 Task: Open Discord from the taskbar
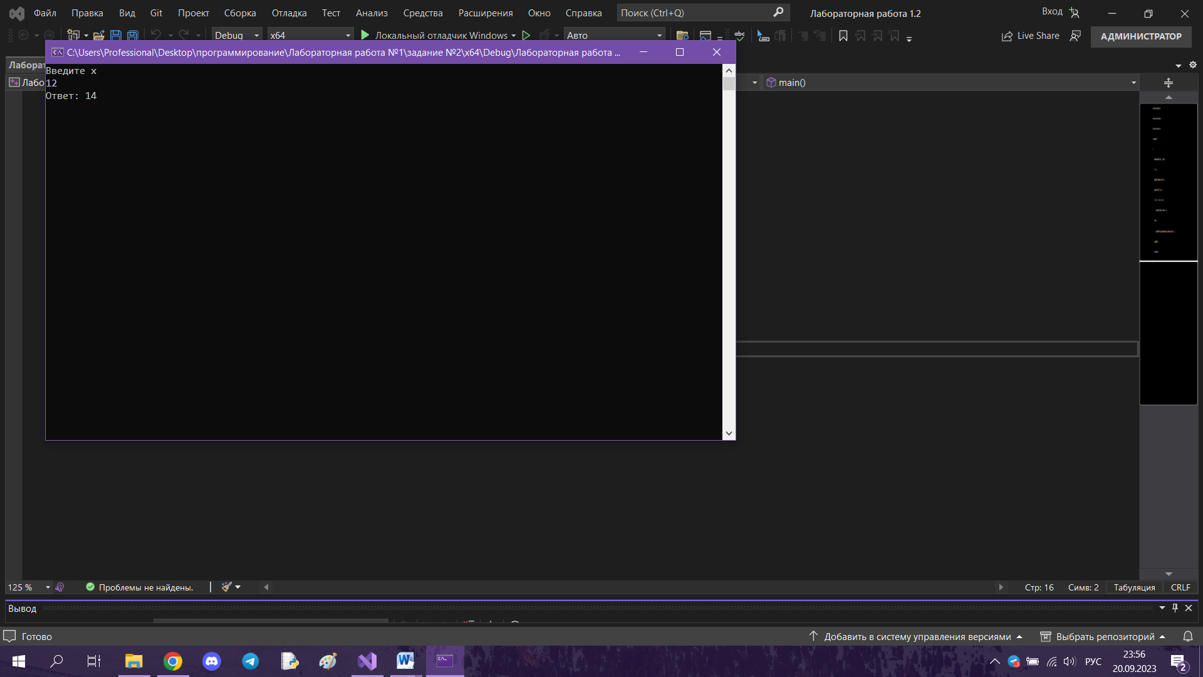[x=212, y=661]
